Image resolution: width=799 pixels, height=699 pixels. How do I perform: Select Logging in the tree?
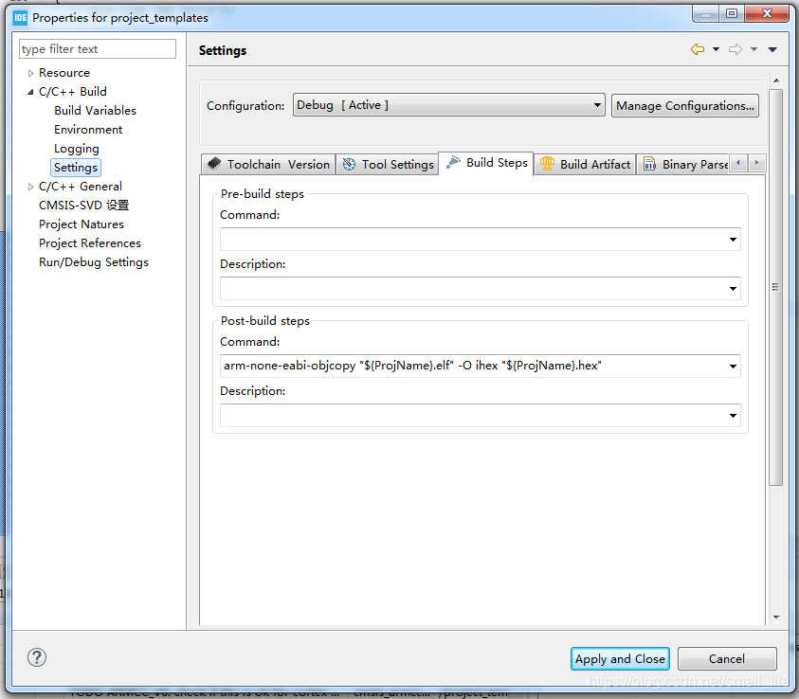(77, 149)
